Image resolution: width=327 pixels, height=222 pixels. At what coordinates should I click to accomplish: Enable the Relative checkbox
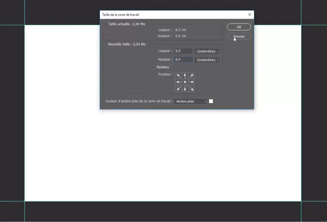coord(153,67)
